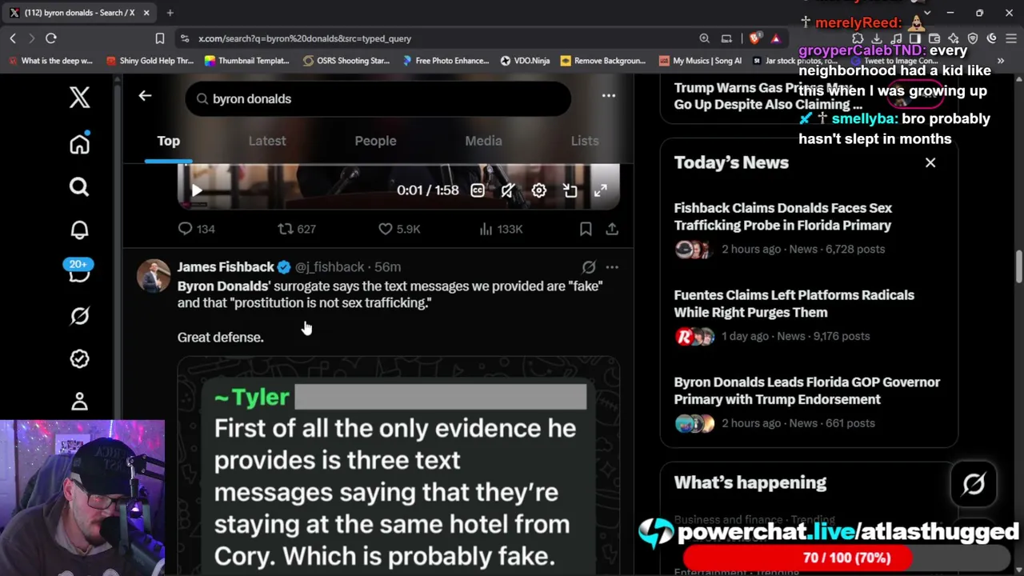
Task: Open the 56m post timestamp
Action: point(388,267)
